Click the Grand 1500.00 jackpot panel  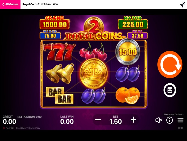pos(54,23)
